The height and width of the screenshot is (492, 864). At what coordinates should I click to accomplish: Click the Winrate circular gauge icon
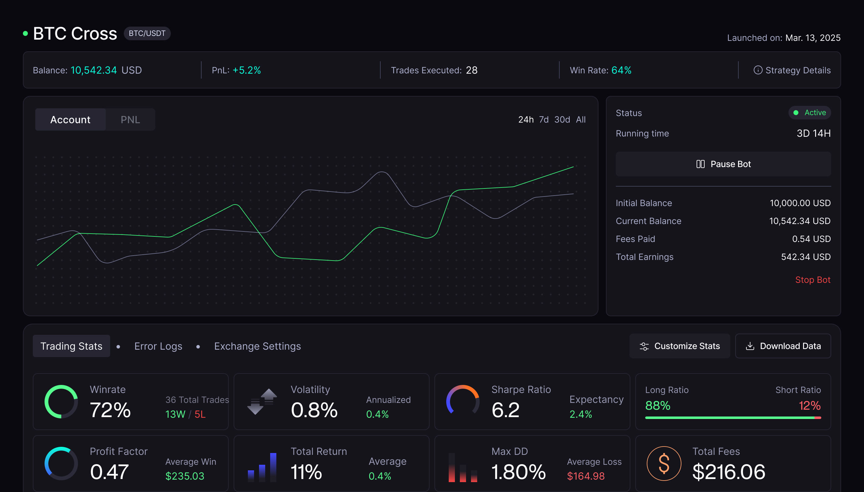click(x=61, y=402)
